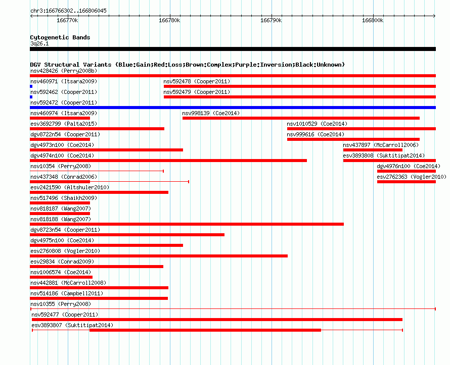Select the nsv460971 (Itsara2009) label
The image size is (450, 365).
(64, 81)
